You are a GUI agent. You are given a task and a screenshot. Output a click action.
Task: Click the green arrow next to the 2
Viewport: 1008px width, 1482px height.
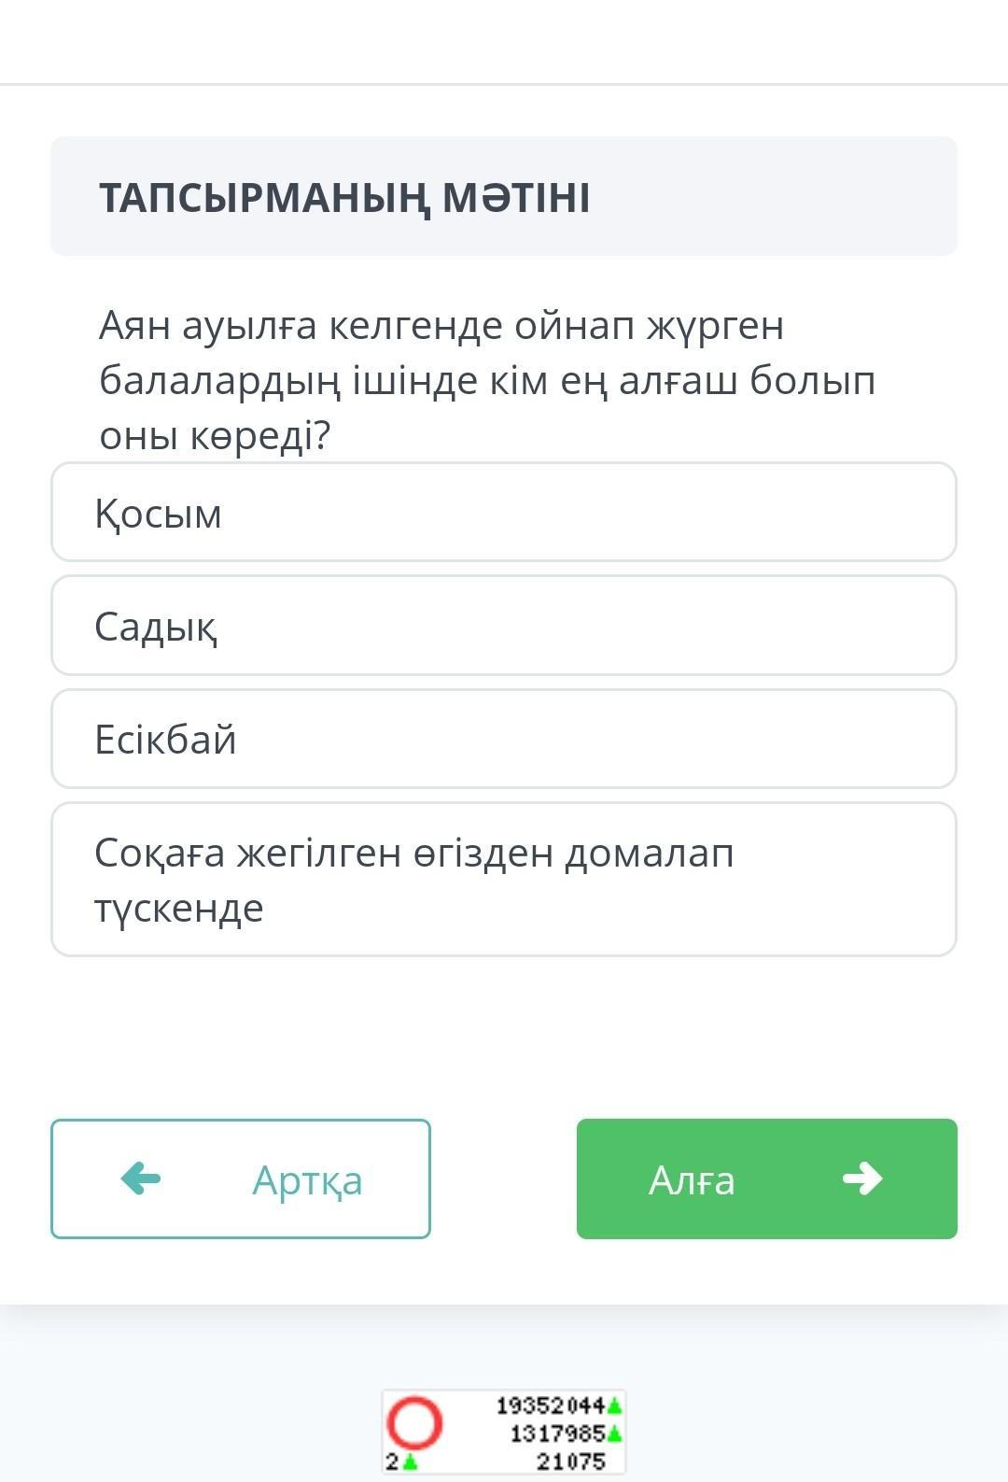410,1462
